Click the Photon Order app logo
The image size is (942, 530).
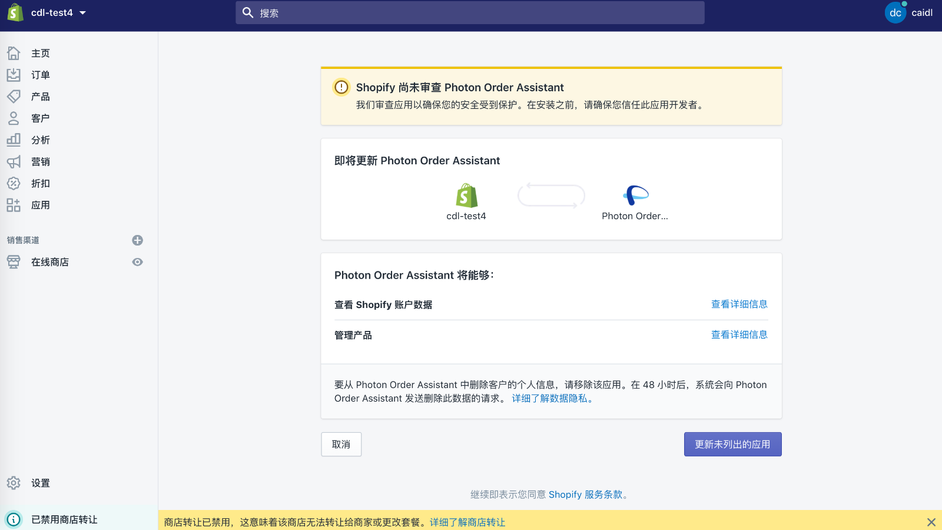click(x=635, y=195)
